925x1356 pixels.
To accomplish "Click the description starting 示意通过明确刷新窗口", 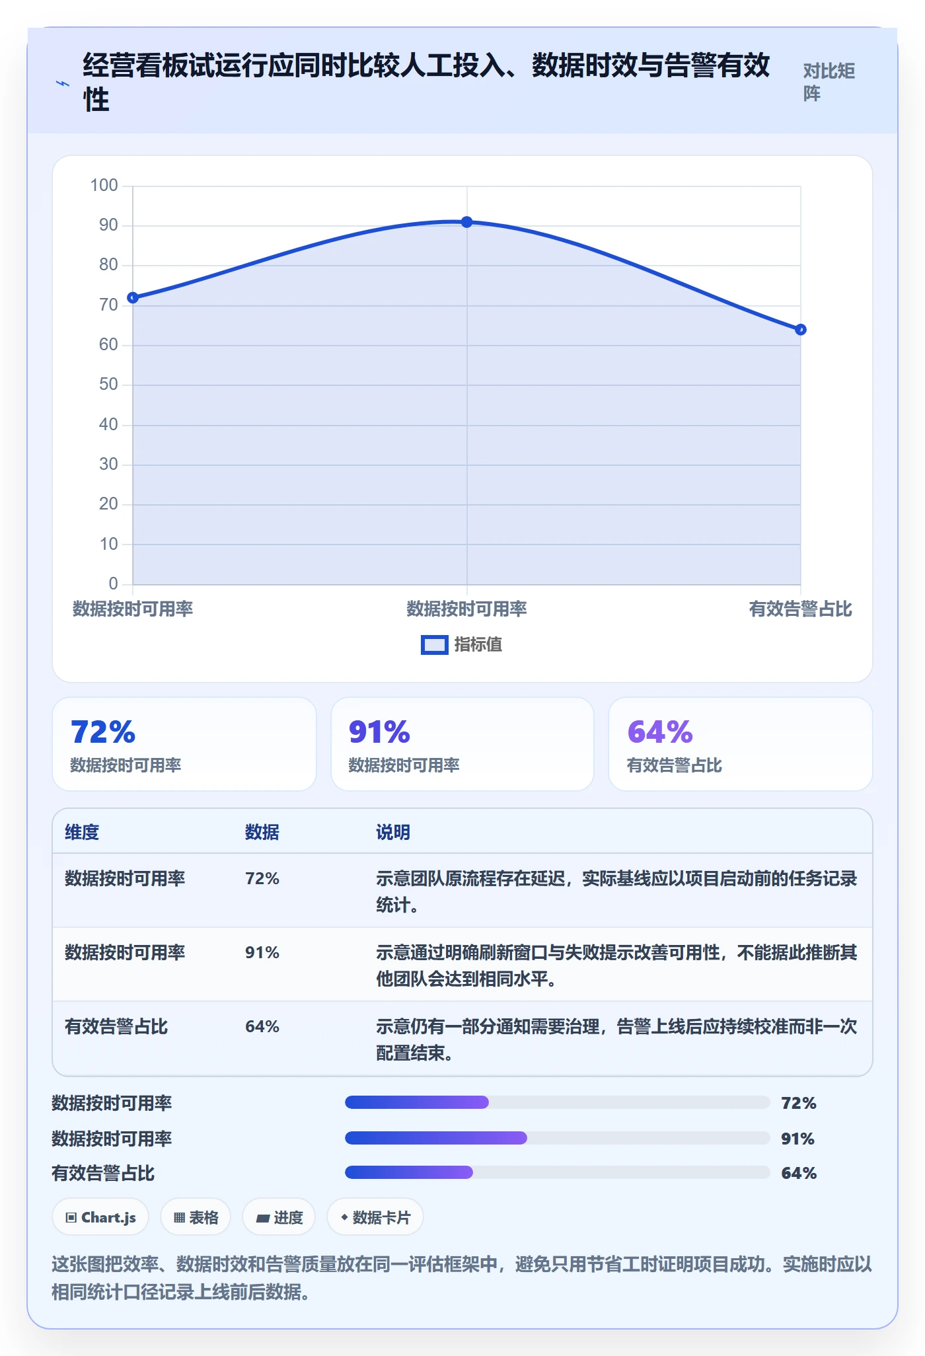I will [616, 965].
